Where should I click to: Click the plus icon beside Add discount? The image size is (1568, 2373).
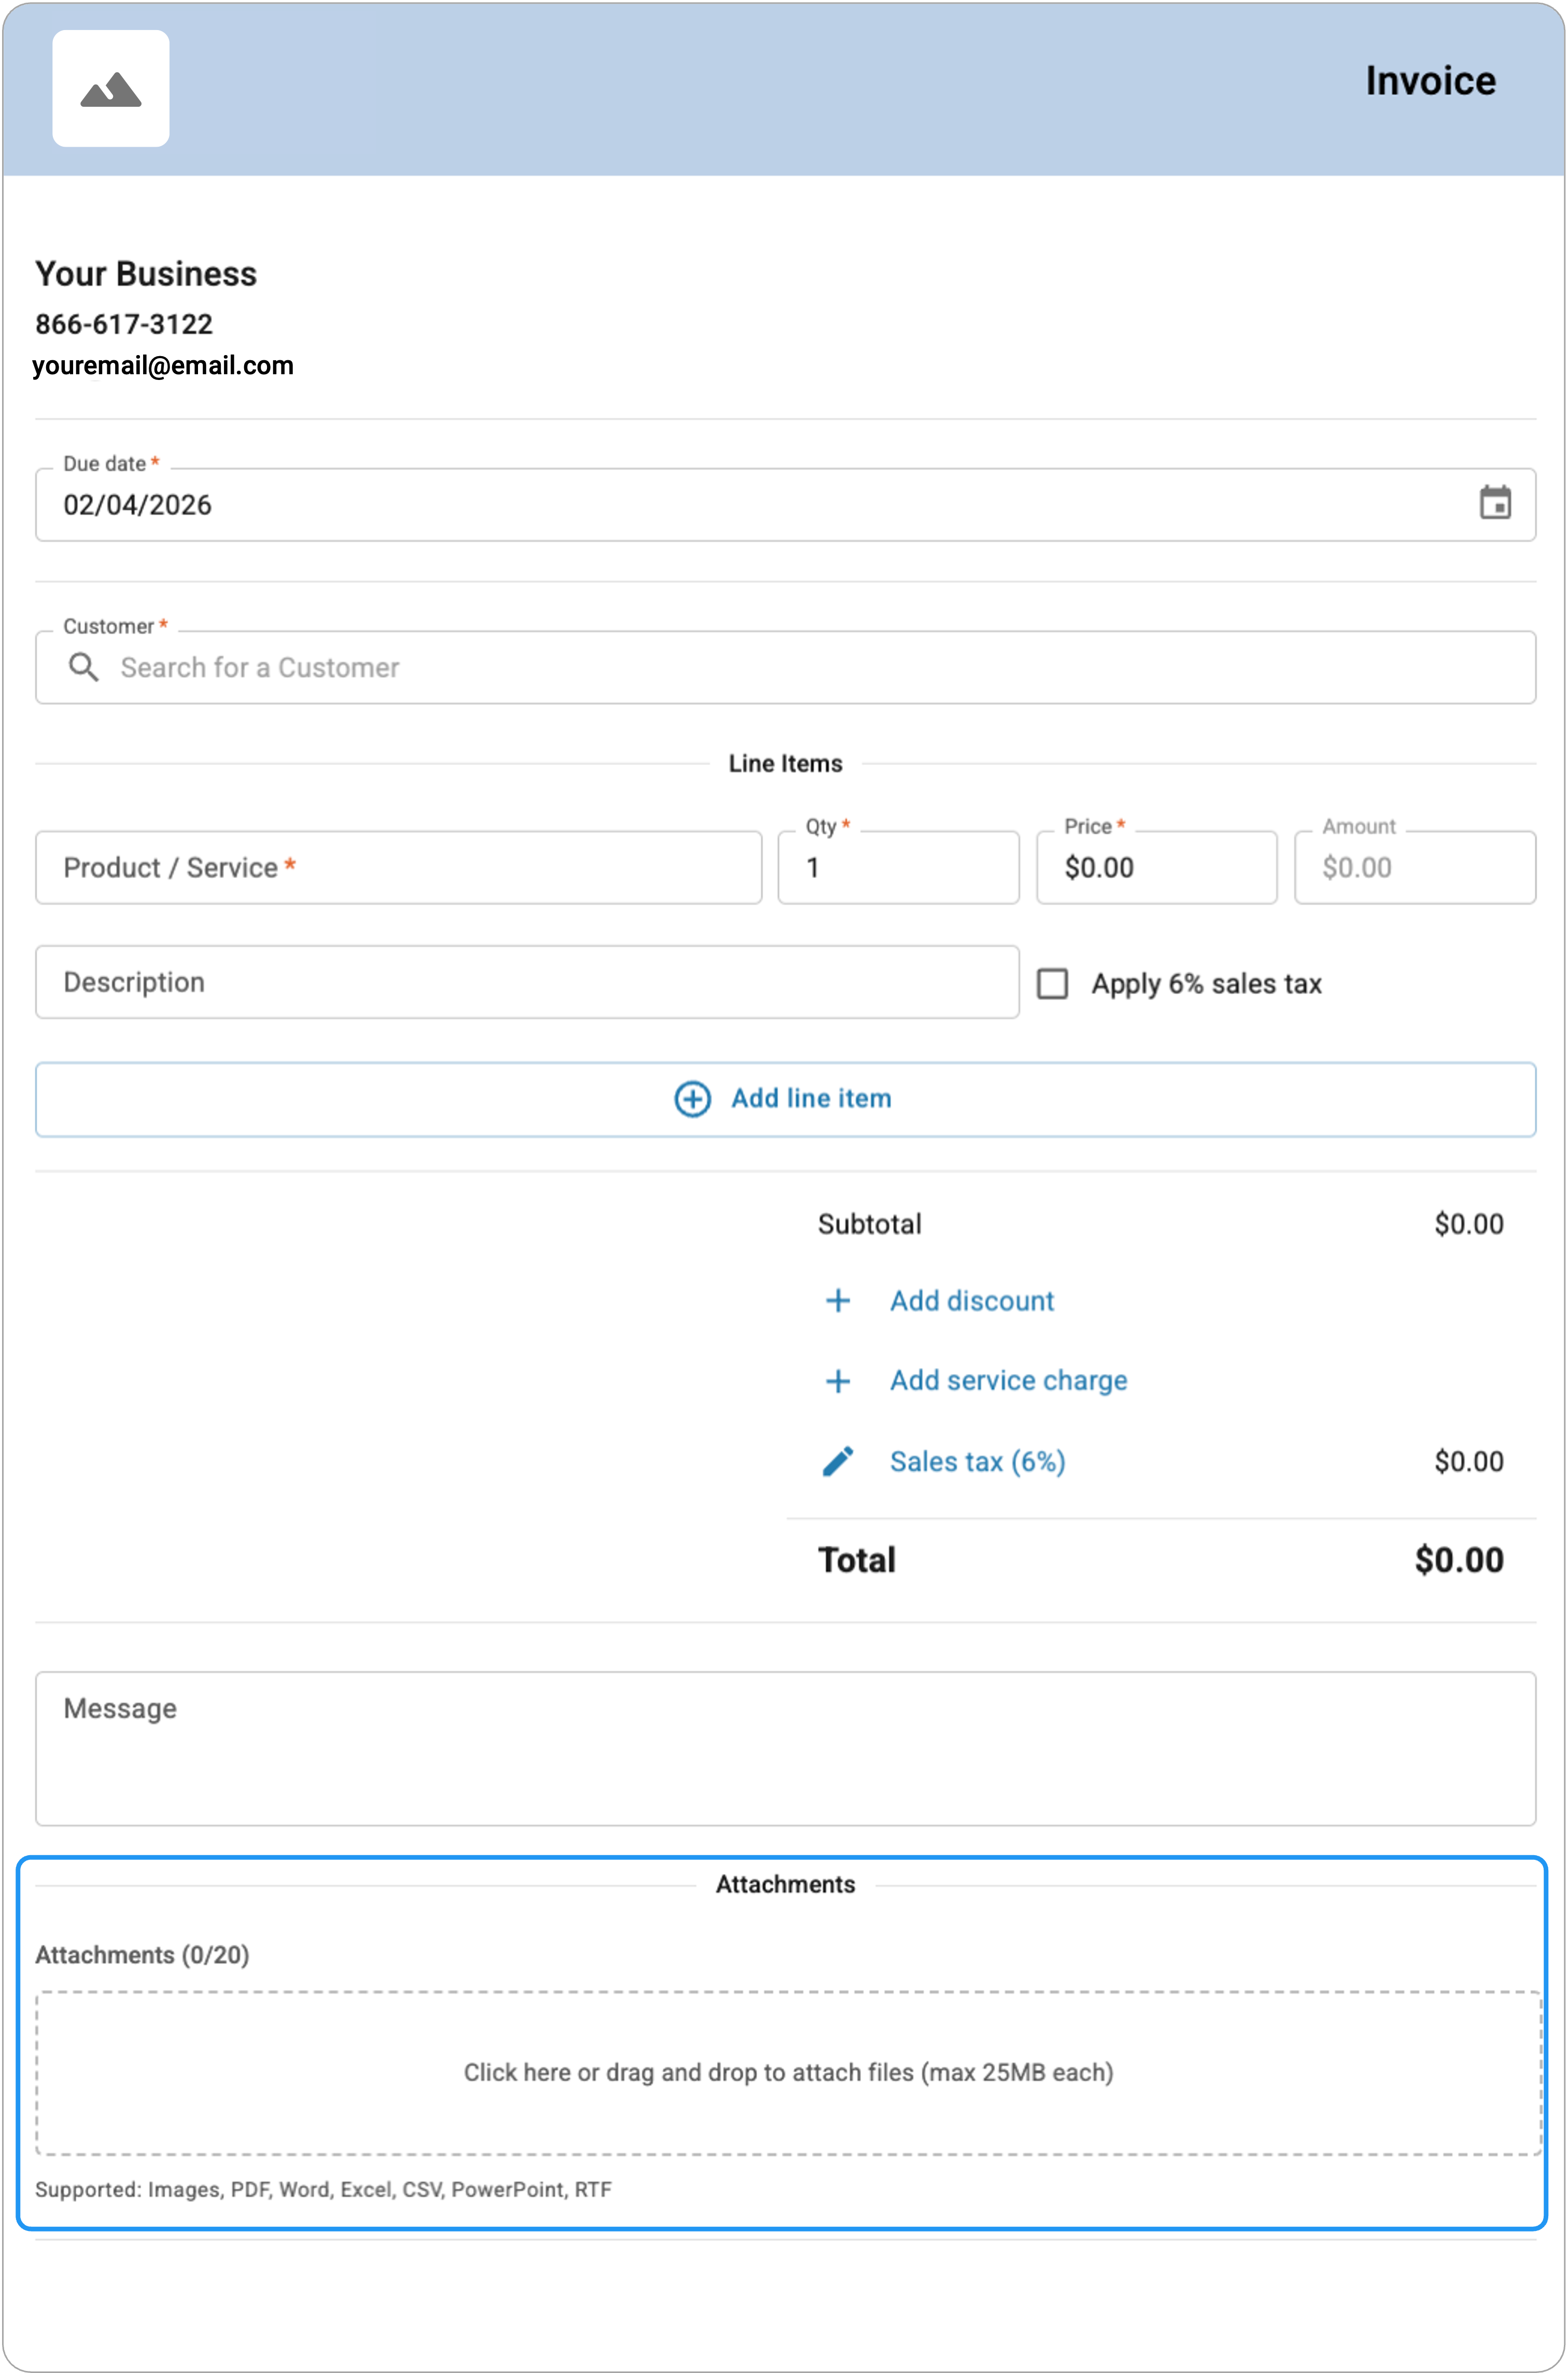(838, 1301)
